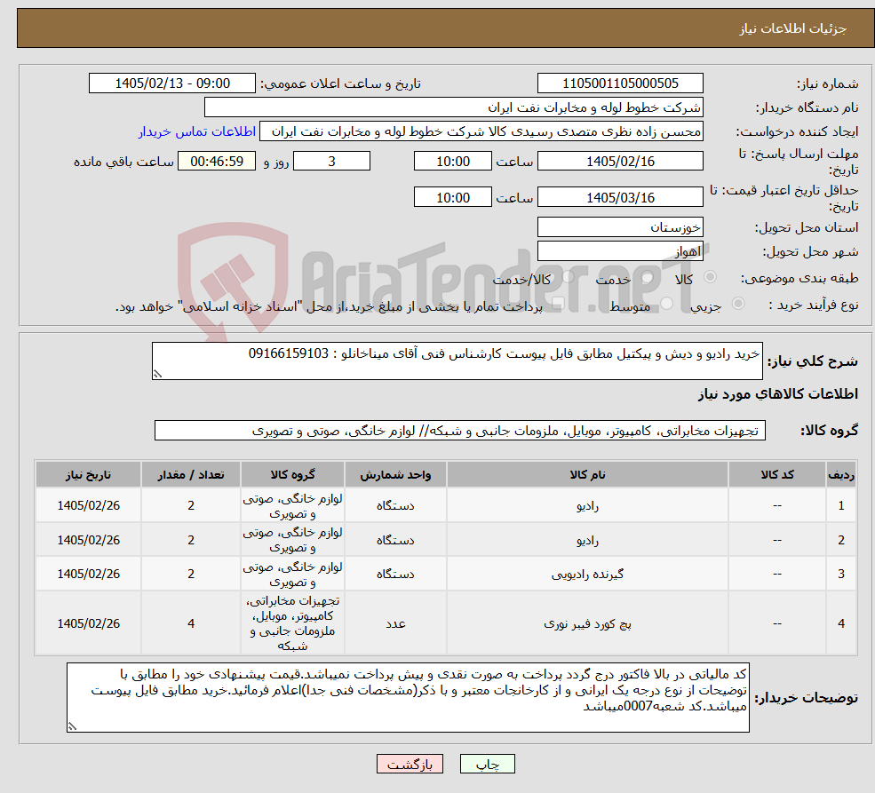This screenshot has width=875, height=793.
Task: Click the goods group field
Action: 460,431
